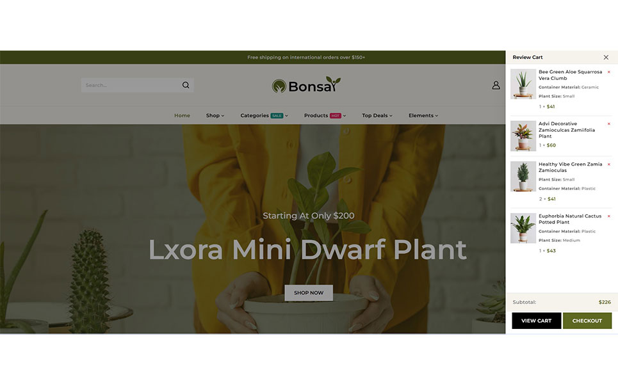Click the Bonsai logo
The height and width of the screenshot is (384, 618).
pos(306,85)
